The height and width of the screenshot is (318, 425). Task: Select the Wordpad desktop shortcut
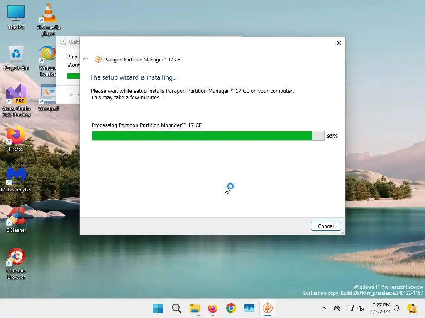pyautogui.click(x=48, y=98)
